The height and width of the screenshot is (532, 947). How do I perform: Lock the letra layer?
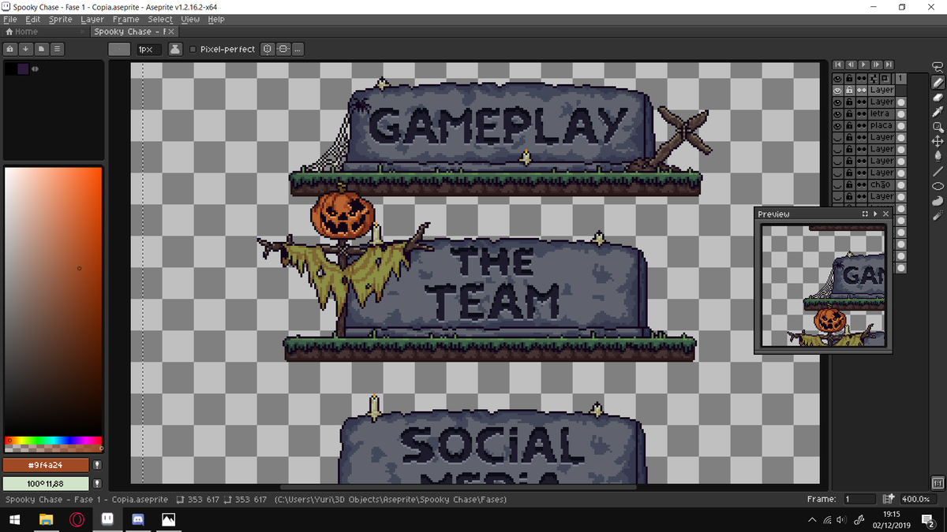[850, 114]
